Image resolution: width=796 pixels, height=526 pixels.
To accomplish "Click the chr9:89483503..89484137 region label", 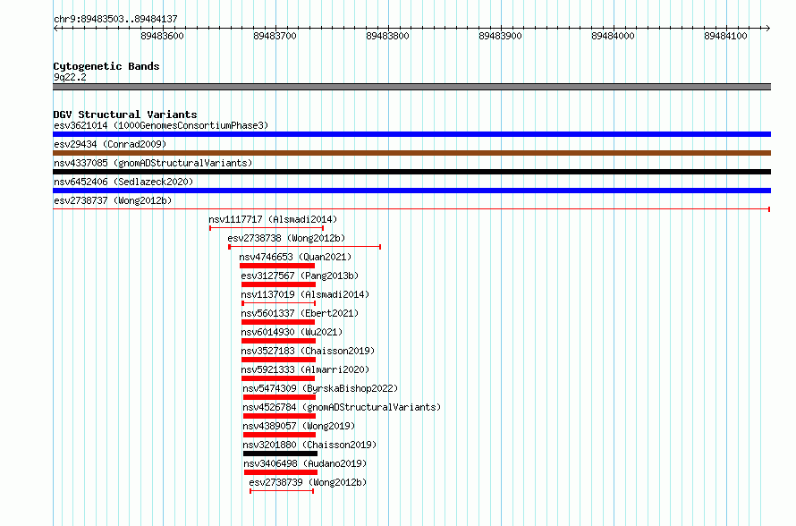I will click(x=115, y=20).
